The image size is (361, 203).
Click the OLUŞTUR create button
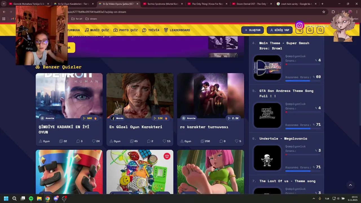[252, 30]
